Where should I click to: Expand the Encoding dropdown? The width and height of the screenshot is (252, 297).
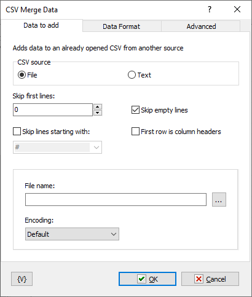(72, 234)
